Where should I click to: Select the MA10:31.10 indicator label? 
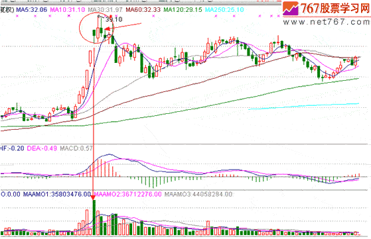(68, 10)
